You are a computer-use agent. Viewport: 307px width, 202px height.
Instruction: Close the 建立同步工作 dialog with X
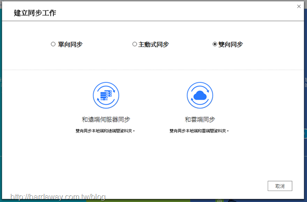coord(299,6)
